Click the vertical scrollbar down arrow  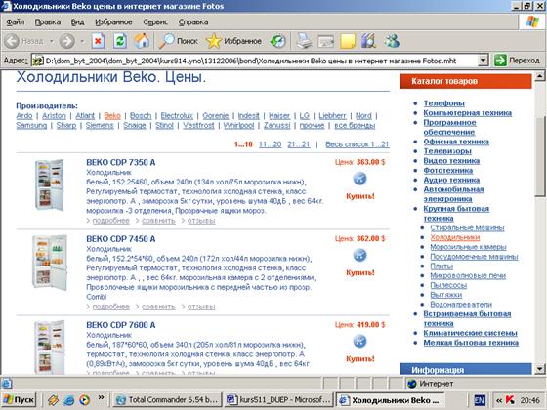pyautogui.click(x=539, y=369)
